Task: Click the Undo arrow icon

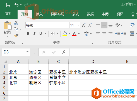Action: point(16,5)
